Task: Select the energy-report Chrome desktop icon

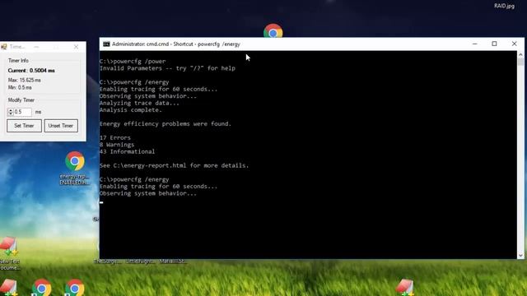Action: [75, 168]
